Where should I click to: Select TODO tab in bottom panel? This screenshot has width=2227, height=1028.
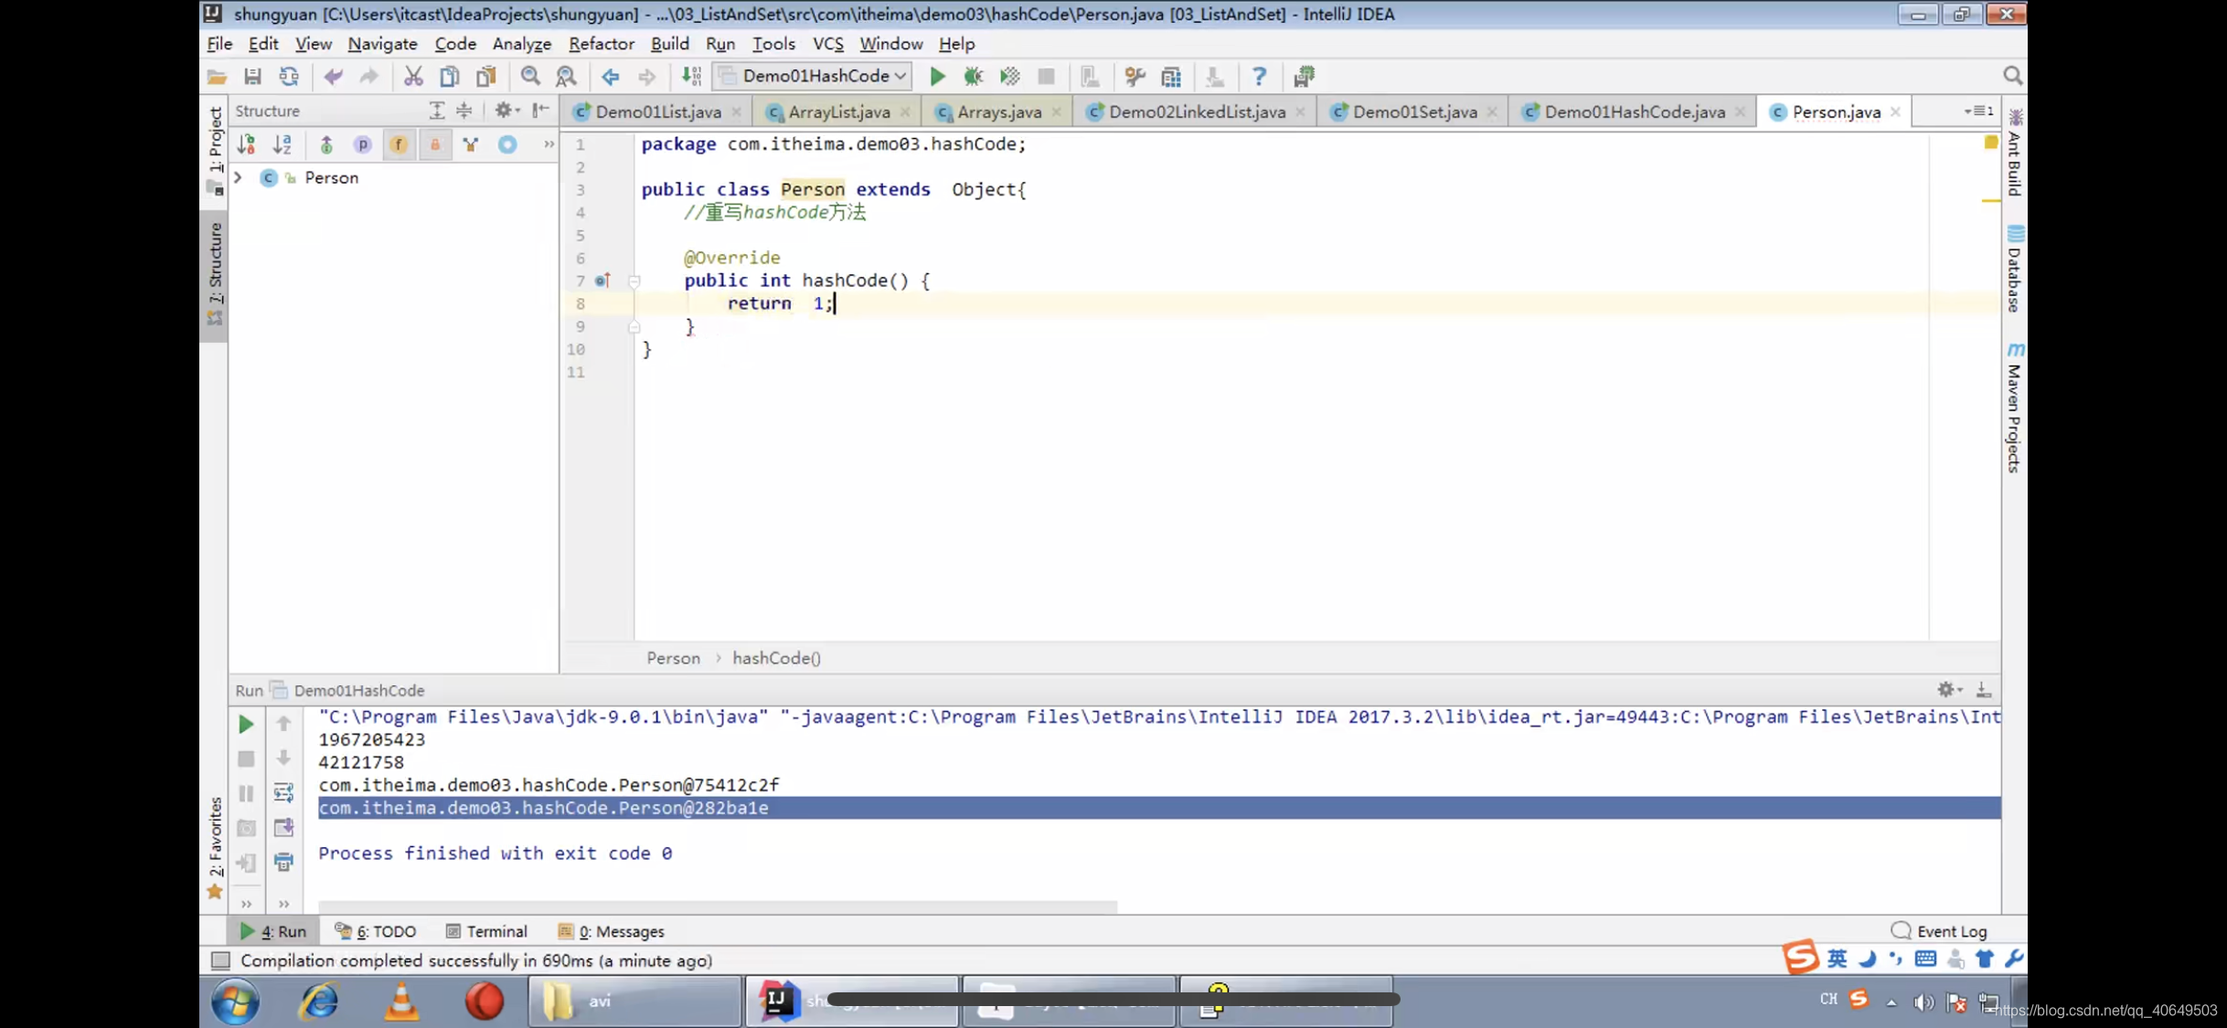click(x=385, y=931)
